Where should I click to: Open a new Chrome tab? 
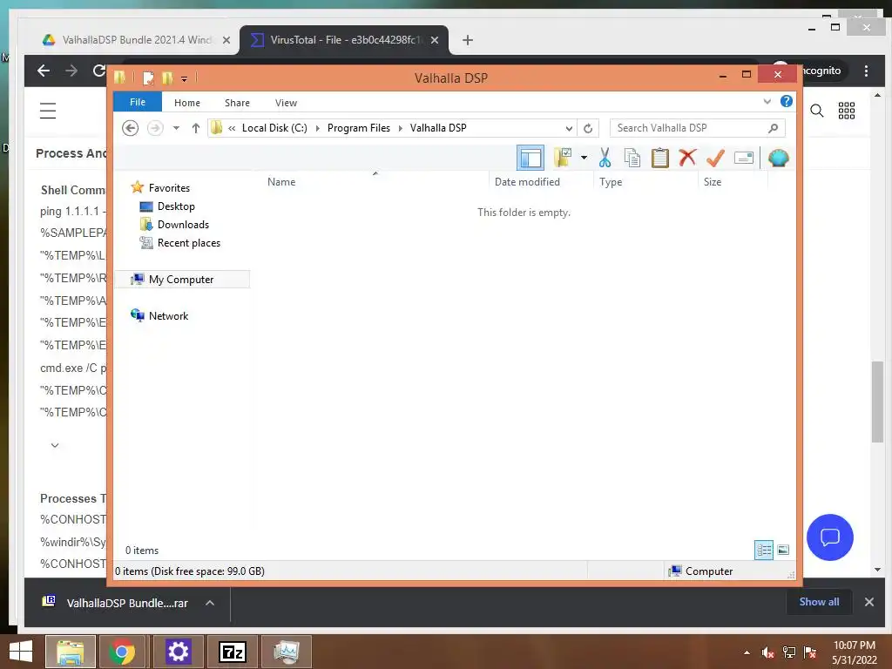[468, 40]
